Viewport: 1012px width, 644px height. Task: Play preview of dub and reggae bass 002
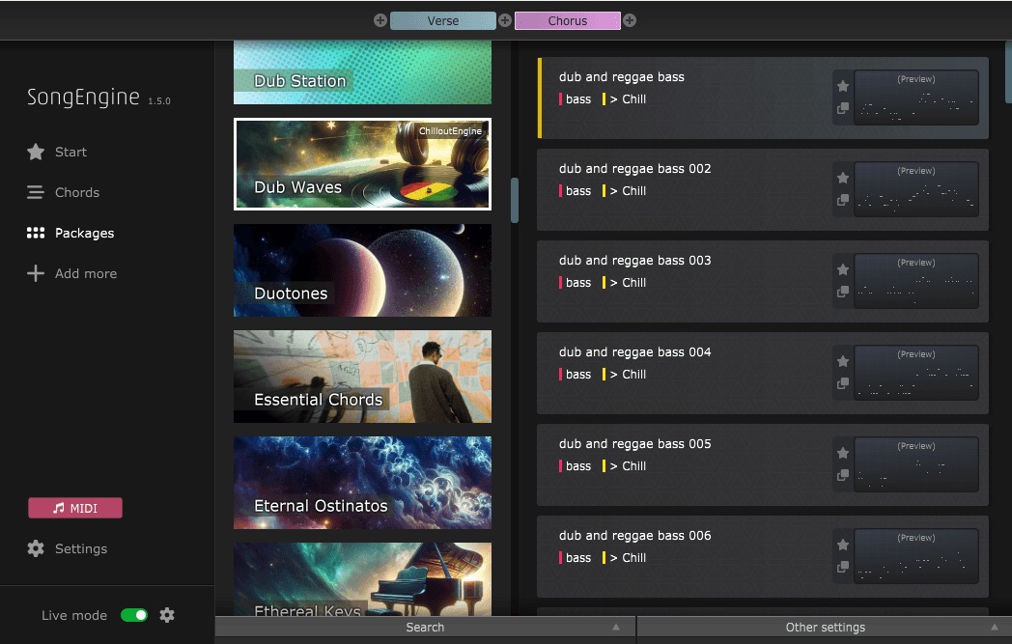[x=916, y=189]
